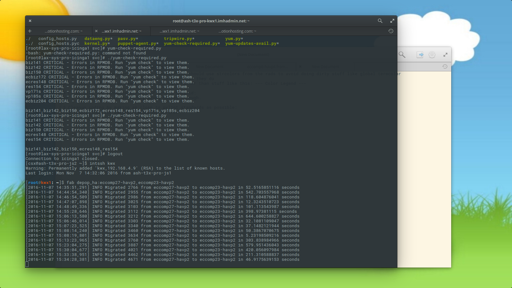The height and width of the screenshot is (288, 512).
Task: Switch to the last otionhosting.com tab
Action: pyautogui.click(x=237, y=31)
